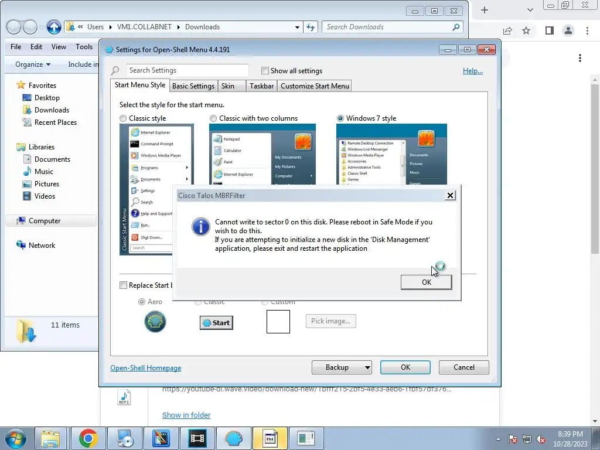Select Classic with two columns radio button

pyautogui.click(x=213, y=118)
